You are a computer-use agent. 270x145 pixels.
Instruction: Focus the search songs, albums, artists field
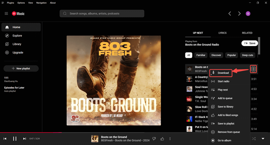[102, 14]
